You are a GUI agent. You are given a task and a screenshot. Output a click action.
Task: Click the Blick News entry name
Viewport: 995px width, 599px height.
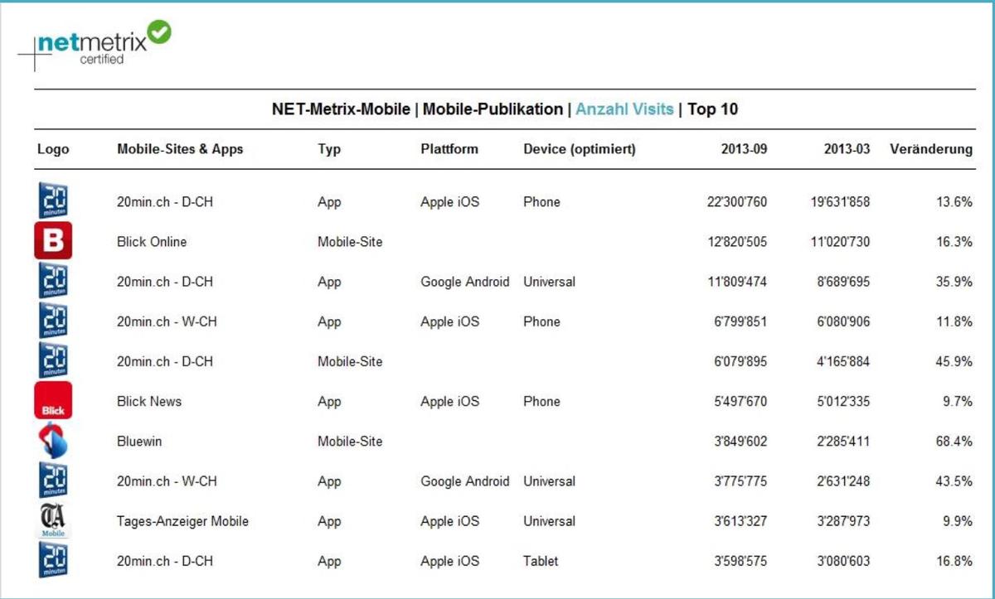tap(149, 402)
